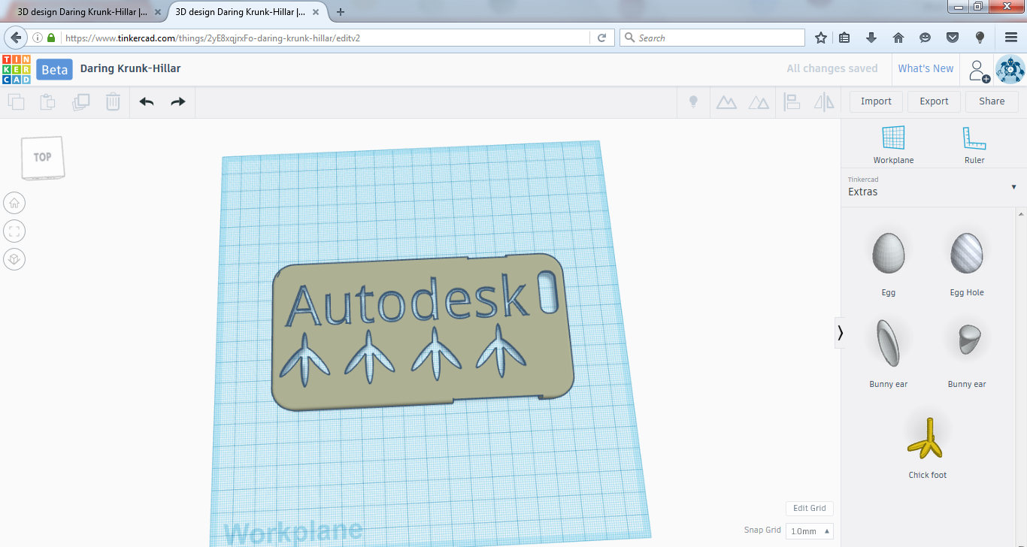This screenshot has height=547, width=1027.
Task: Reload the page with the refresh icon
Action: pos(601,38)
